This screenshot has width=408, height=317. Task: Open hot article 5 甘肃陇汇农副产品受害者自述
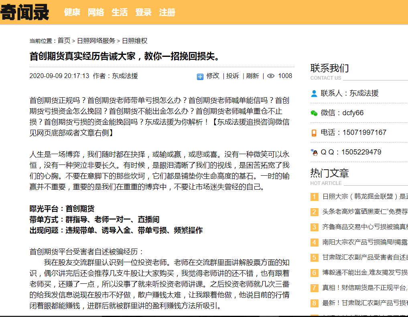pyautogui.click(x=365, y=257)
